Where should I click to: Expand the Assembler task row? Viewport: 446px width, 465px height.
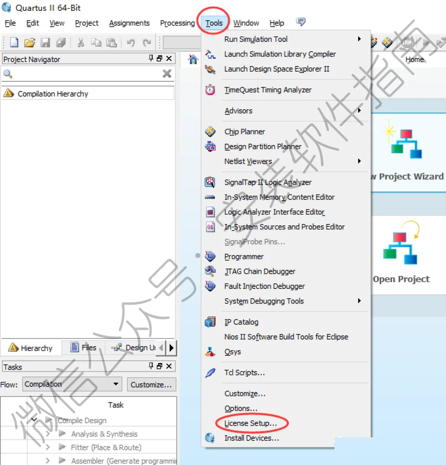click(x=48, y=461)
